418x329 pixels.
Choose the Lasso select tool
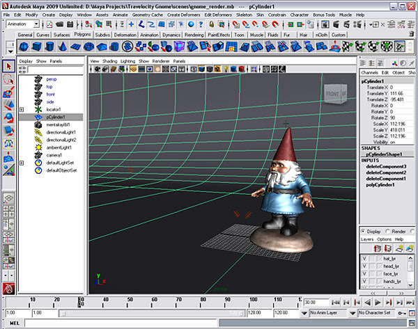tap(8, 79)
